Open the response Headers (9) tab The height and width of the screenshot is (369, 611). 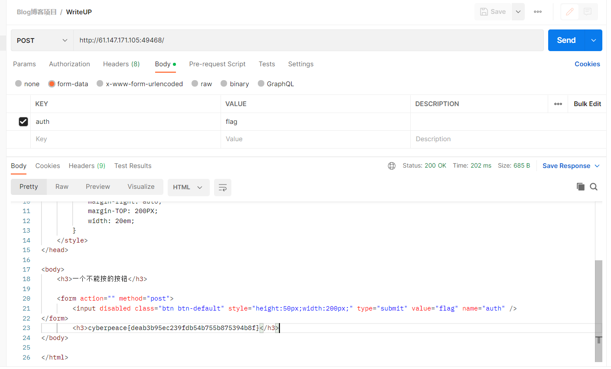[87, 166]
